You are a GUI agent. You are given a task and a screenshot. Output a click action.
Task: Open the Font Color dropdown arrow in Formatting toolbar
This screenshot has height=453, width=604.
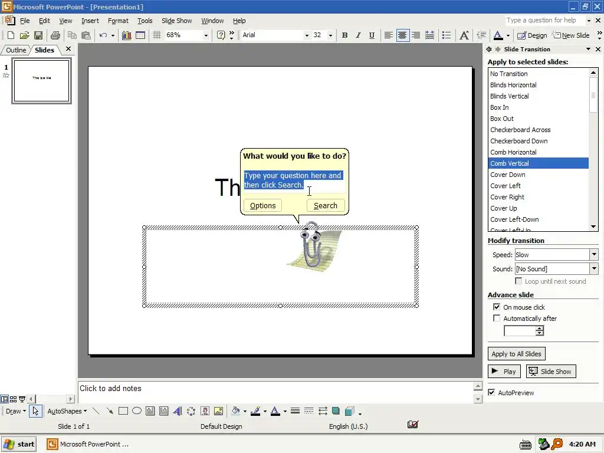508,35
